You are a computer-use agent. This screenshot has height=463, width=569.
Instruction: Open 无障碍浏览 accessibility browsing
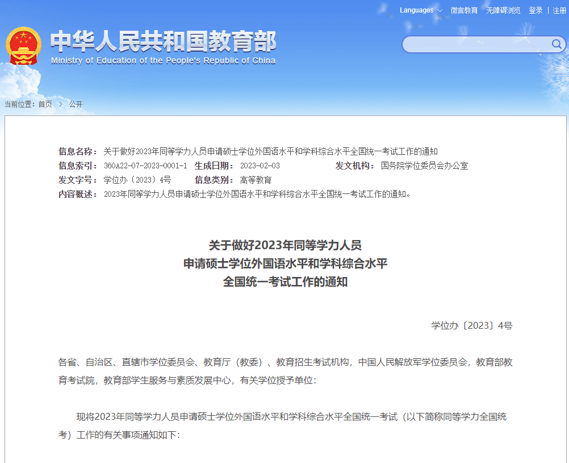[x=503, y=10]
